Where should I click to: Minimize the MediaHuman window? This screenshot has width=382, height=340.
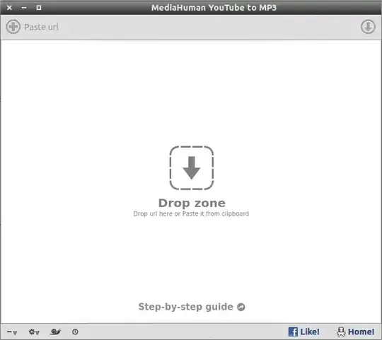[24, 8]
